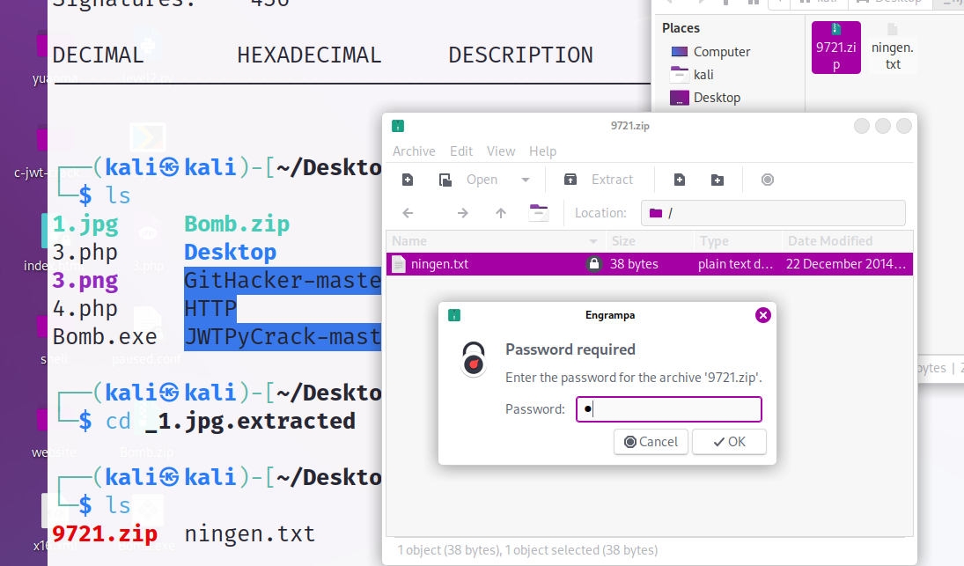Click the OK button in password dialog
The height and width of the screenshot is (566, 964).
(729, 442)
